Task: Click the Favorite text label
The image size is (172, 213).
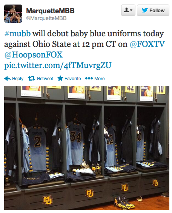Action: [x=73, y=79]
